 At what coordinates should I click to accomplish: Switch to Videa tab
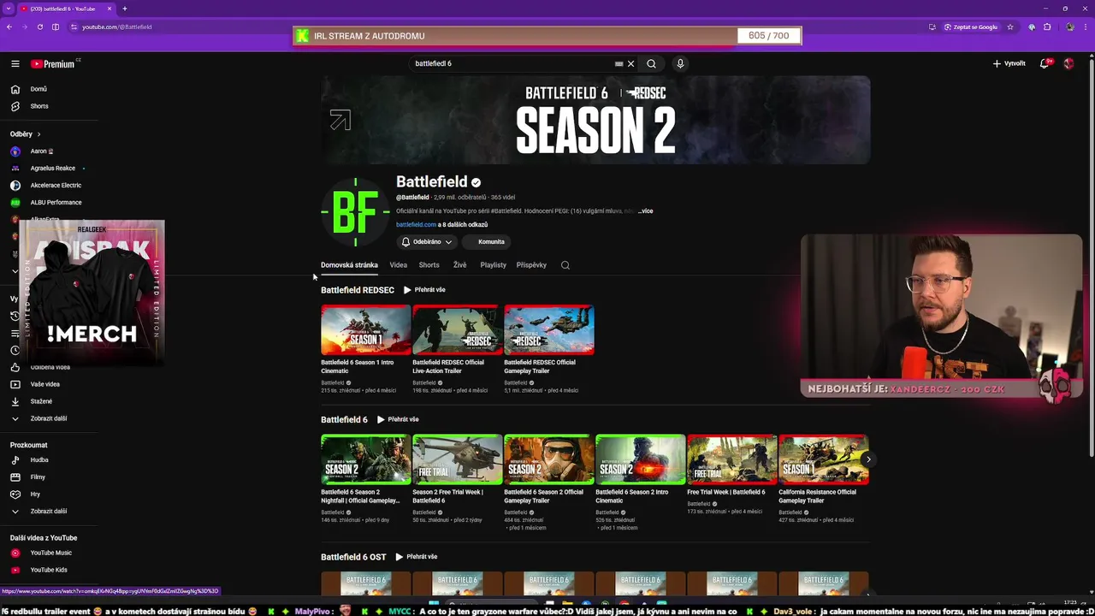[x=399, y=265]
